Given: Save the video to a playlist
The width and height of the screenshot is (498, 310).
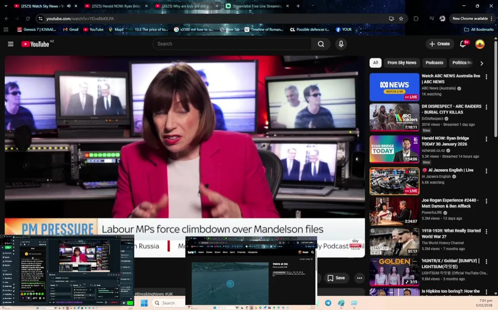Looking at the screenshot, I should pos(336,278).
